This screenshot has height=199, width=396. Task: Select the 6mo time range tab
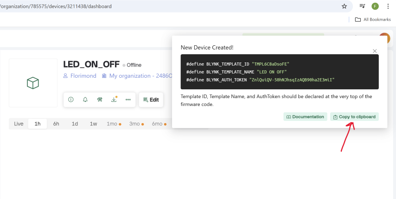tap(159, 124)
